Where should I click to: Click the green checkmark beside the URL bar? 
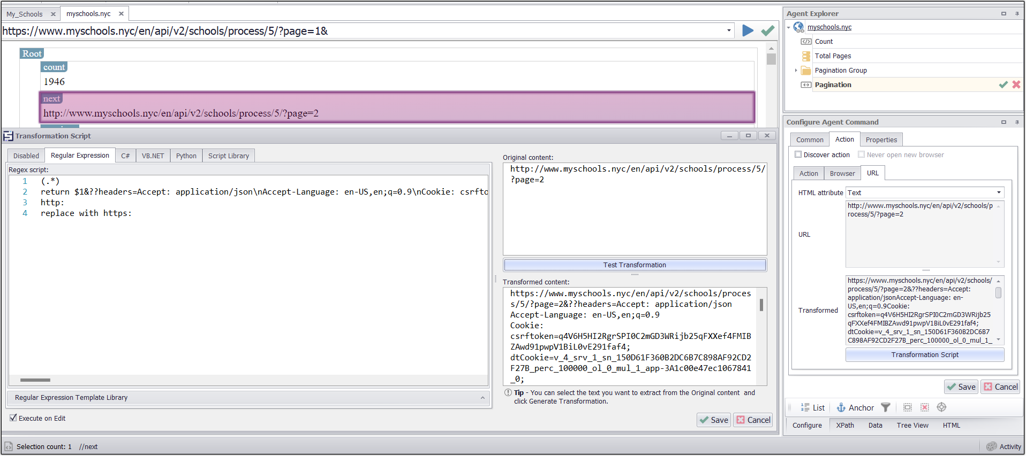pyautogui.click(x=767, y=31)
